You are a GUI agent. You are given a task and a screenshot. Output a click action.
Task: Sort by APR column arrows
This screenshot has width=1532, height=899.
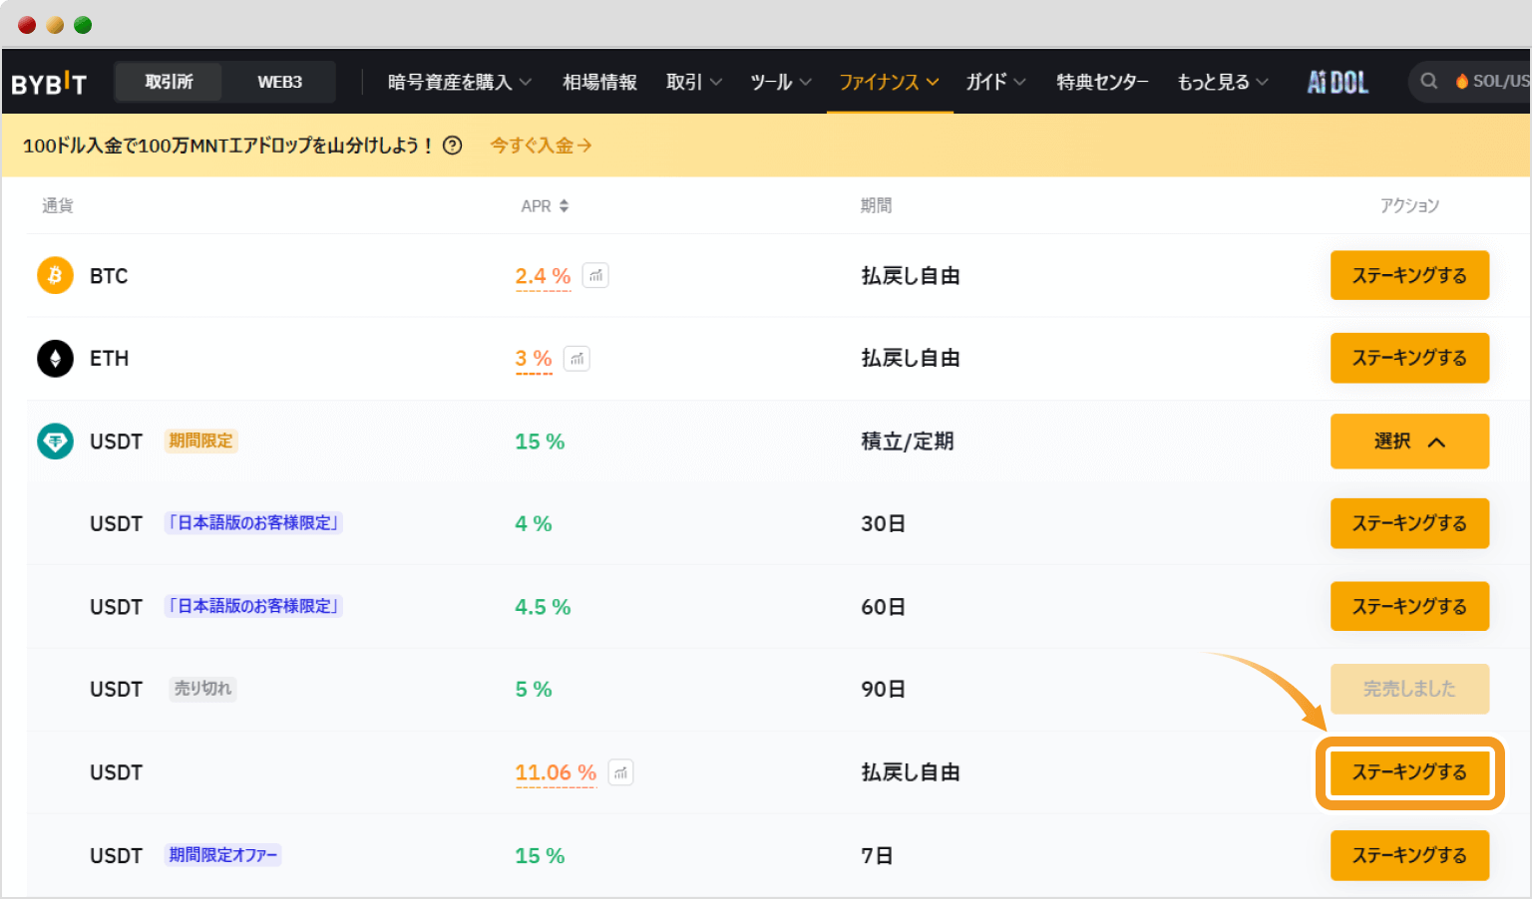[x=564, y=206]
